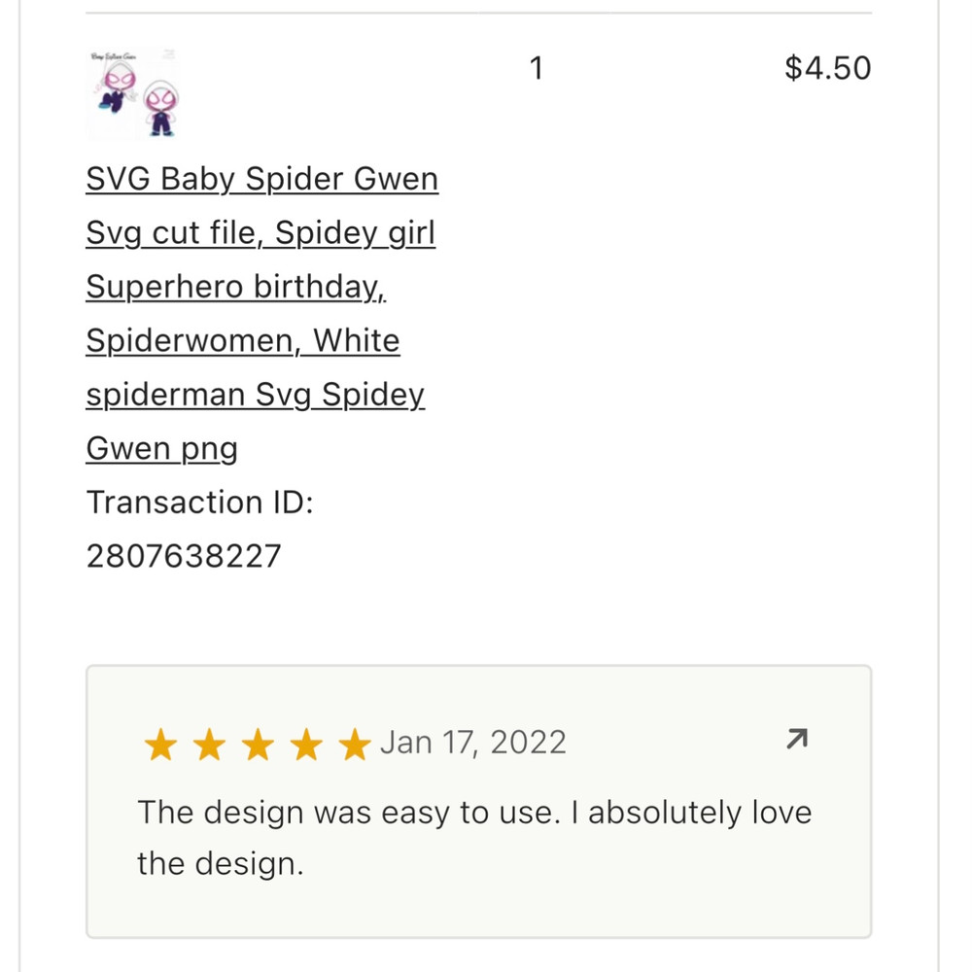Click the first star of the rating
This screenshot has height=972, width=972.
coord(159,746)
